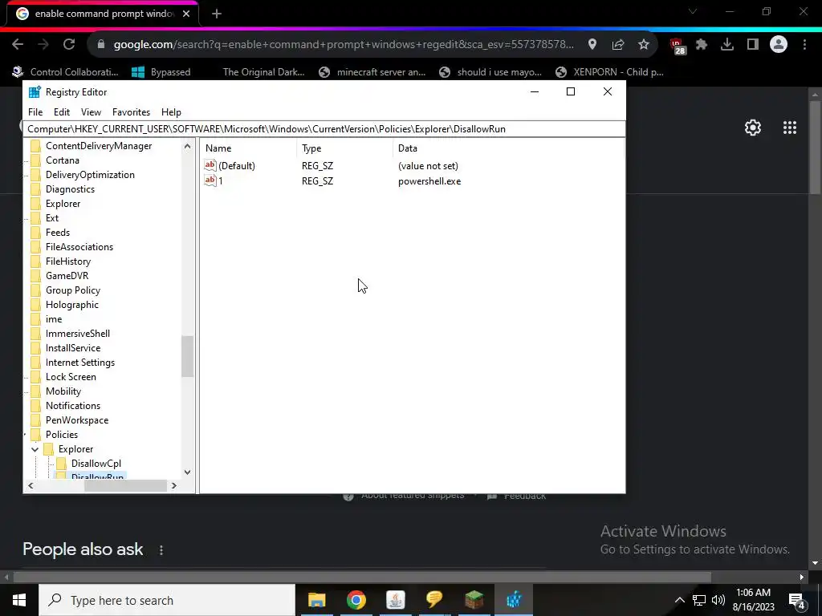Select the Policies key
This screenshot has width=822, height=616.
(61, 434)
